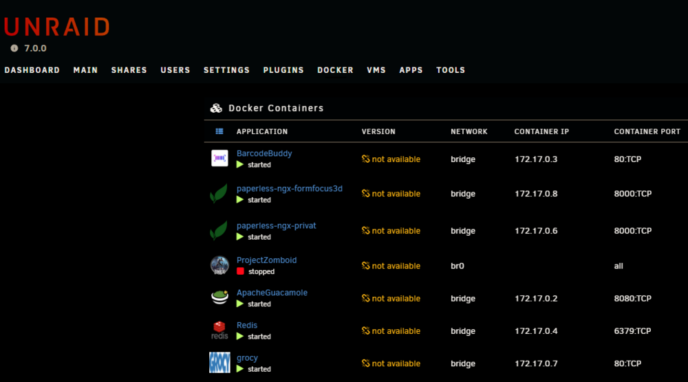This screenshot has width=688, height=382.
Task: Click the green started icon for BarcodeBuddy
Action: (240, 165)
